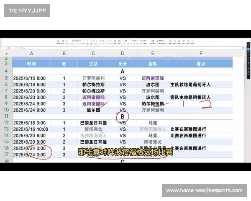Viewport: 251px width, 201px height.
Task: Click the Select All corner triangle
Action: (6, 54)
